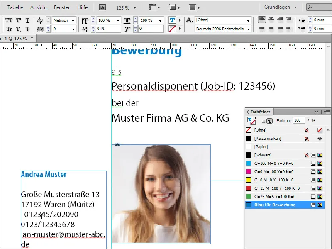Screen dimensions: 332x249
Task: Click the text fill color icon
Action: [172, 20]
